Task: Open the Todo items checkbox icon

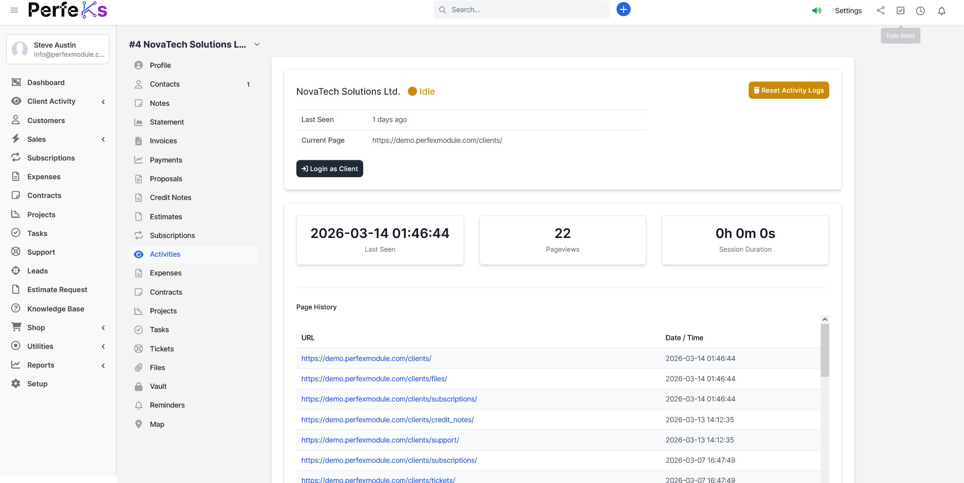Action: pos(900,11)
